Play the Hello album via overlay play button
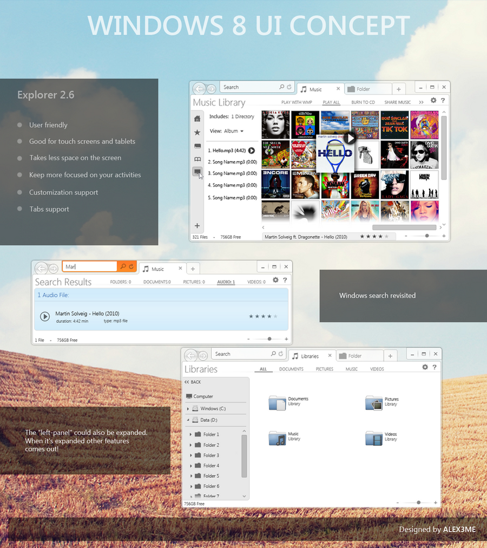Image resolution: width=487 pixels, height=548 pixels. coord(350,138)
